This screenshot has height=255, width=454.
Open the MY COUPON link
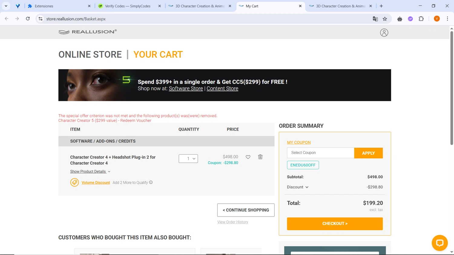299,142
